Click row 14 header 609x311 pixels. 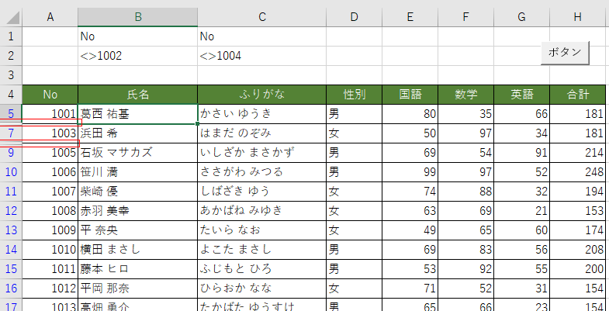(11, 250)
